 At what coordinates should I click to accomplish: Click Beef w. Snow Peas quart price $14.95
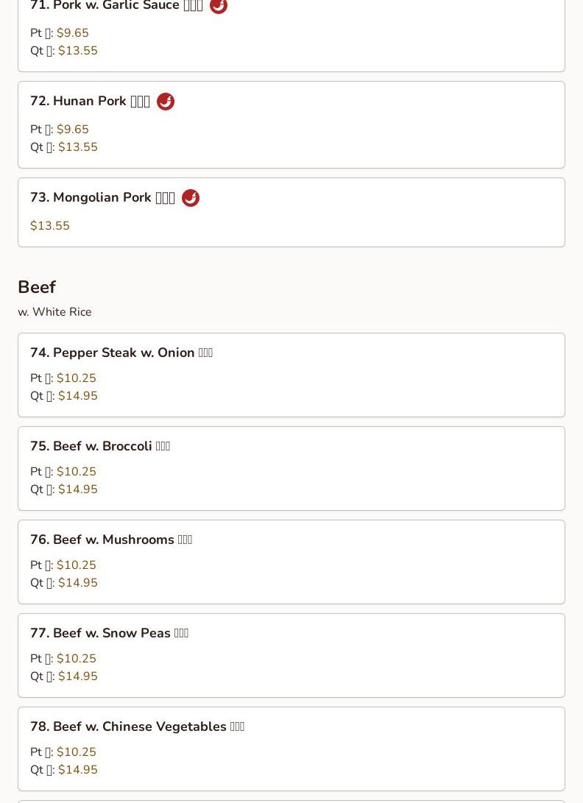(x=78, y=676)
